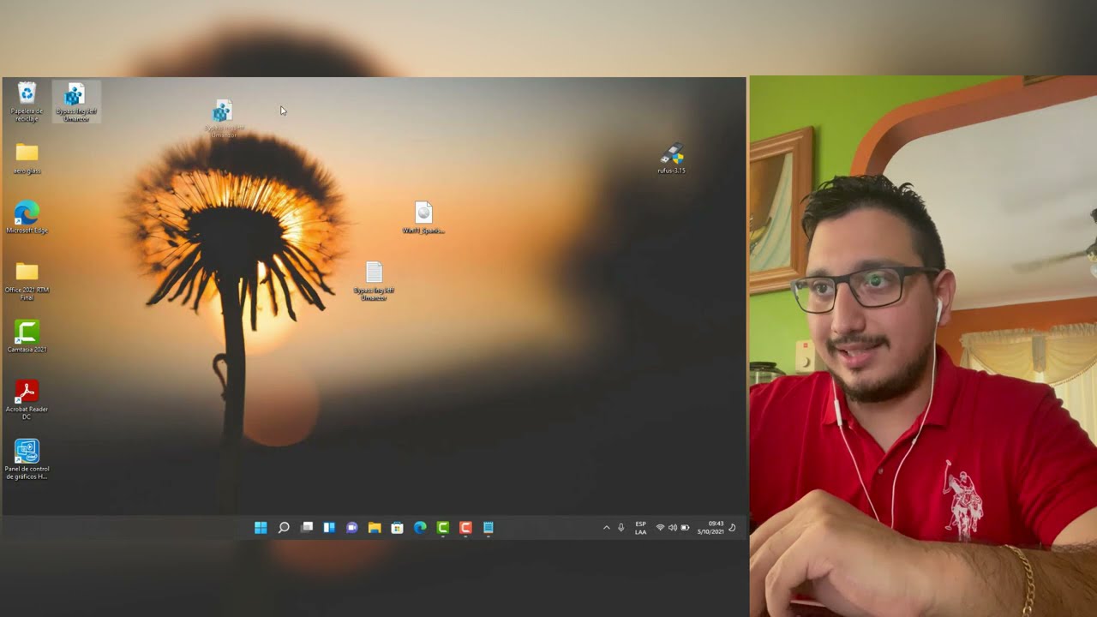Switch to the green Camtasia taskbar icon

tap(443, 528)
